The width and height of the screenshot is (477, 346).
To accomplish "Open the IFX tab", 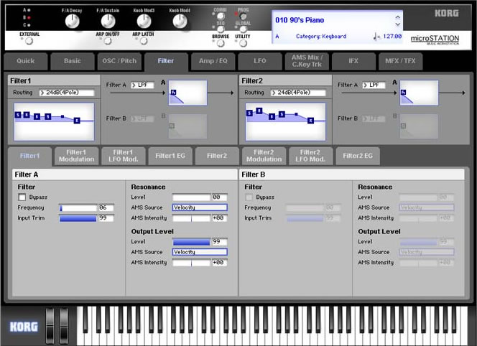I will [353, 61].
